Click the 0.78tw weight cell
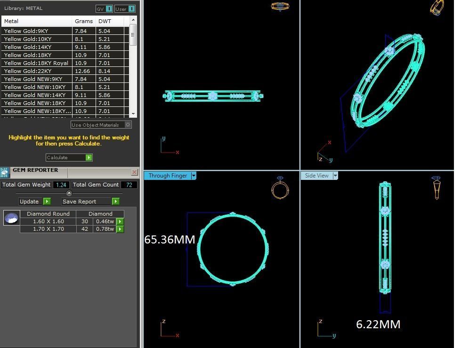This screenshot has width=461, height=348. [105, 229]
